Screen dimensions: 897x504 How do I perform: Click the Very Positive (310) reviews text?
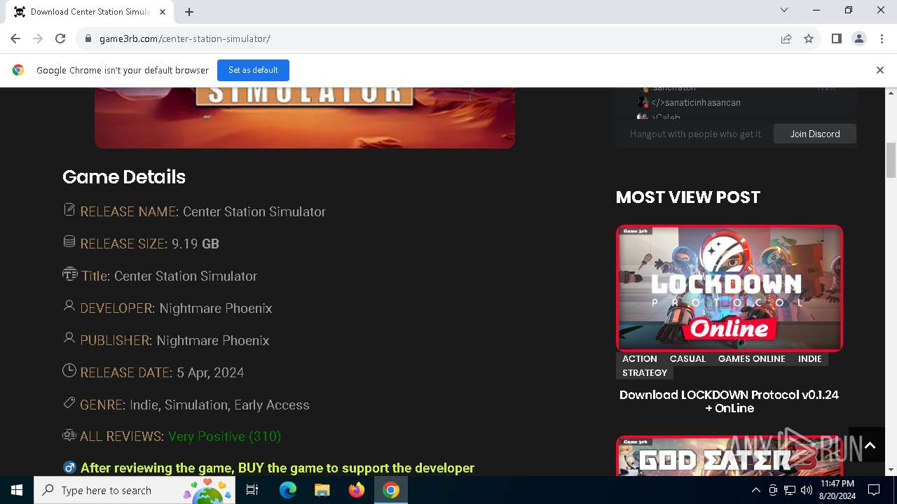[x=224, y=436]
